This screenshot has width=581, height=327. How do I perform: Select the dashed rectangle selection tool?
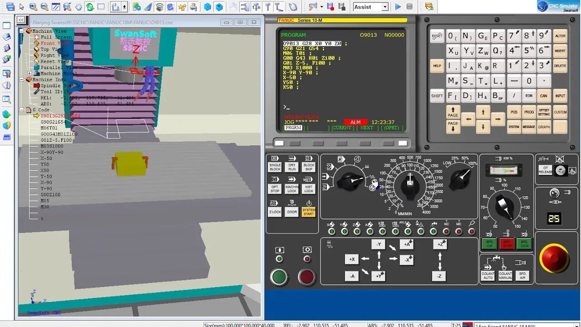pos(101,7)
